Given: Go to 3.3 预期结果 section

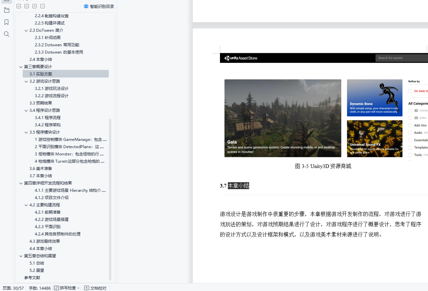Looking at the screenshot, I should click(40, 103).
